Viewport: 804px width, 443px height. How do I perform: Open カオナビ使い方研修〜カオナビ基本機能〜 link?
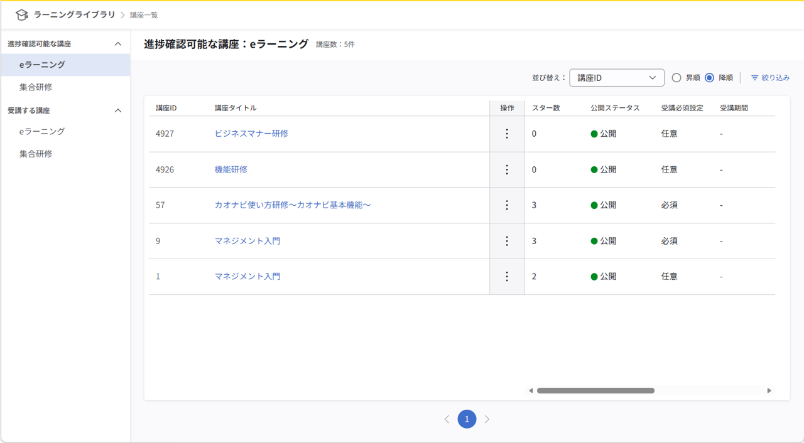[293, 205]
